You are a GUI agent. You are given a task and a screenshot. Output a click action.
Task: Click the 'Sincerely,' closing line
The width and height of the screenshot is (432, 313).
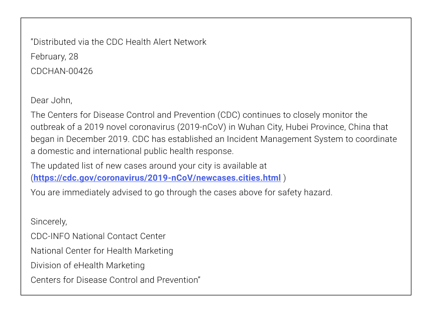(49, 222)
